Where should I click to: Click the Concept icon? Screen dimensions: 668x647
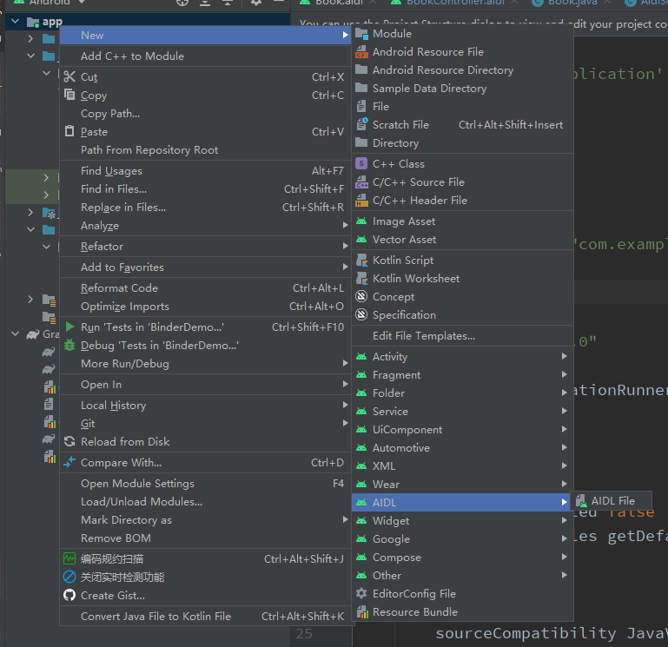click(361, 296)
